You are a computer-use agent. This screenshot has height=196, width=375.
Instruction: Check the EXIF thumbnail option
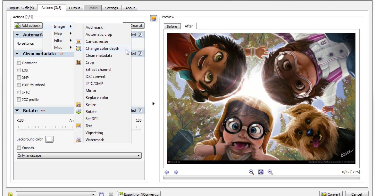(x=19, y=85)
